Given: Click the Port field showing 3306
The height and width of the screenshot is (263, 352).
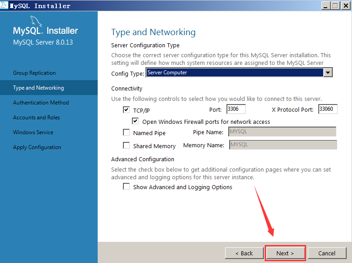Looking at the screenshot, I should (x=236, y=109).
